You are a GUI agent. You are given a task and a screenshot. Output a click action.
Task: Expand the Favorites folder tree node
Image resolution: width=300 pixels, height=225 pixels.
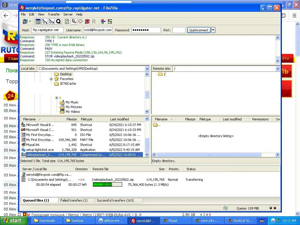(x=51, y=79)
